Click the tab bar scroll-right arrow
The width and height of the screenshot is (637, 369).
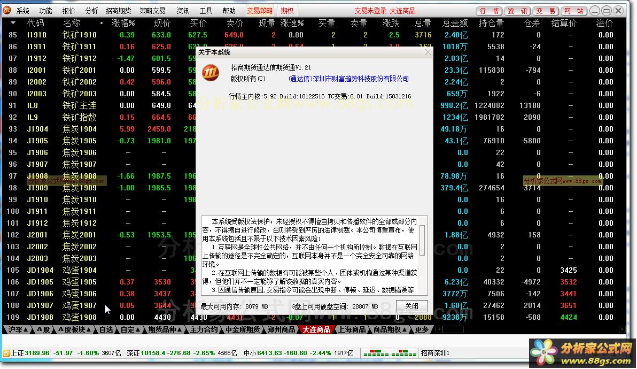click(622, 329)
